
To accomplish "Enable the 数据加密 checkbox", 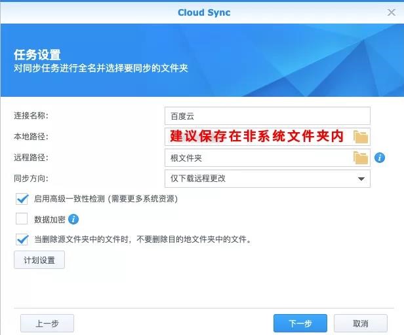I will point(22,219).
